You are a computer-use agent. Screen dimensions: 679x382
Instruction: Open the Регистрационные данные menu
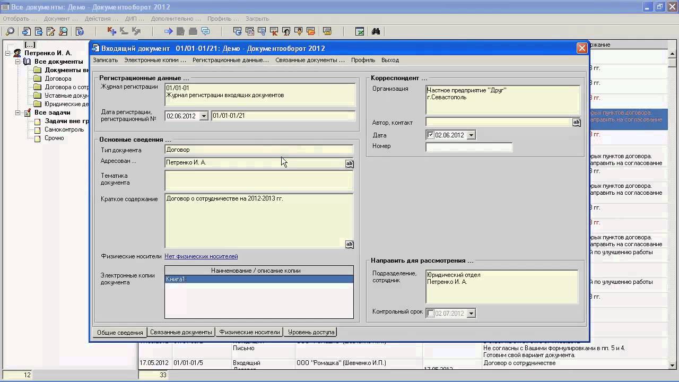click(231, 60)
